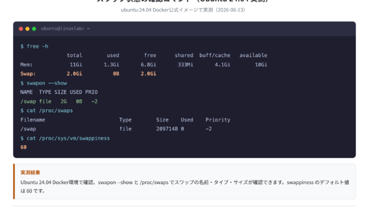Click the red close dot in terminal header
This screenshot has height=207, width=369.
pos(21,29)
